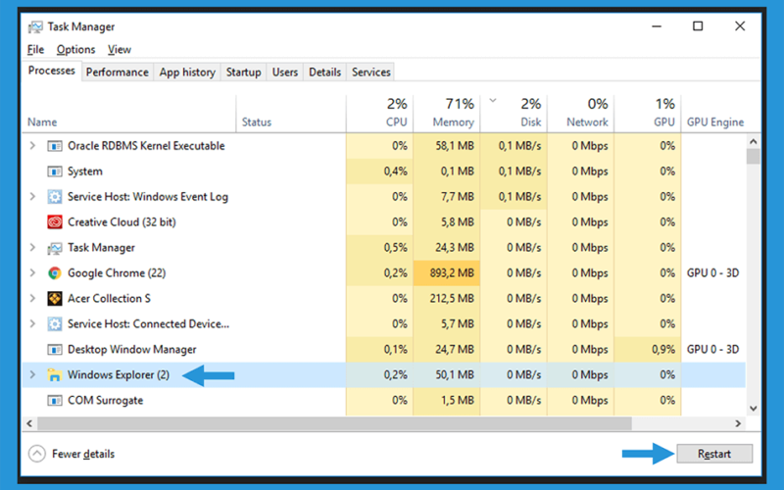Viewport: 784px width, 490px height.
Task: Click the horizontal scrollbar thumb
Action: tap(334, 423)
